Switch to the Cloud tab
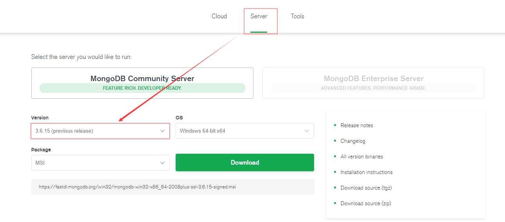Image resolution: width=505 pixels, height=222 pixels. [x=219, y=16]
